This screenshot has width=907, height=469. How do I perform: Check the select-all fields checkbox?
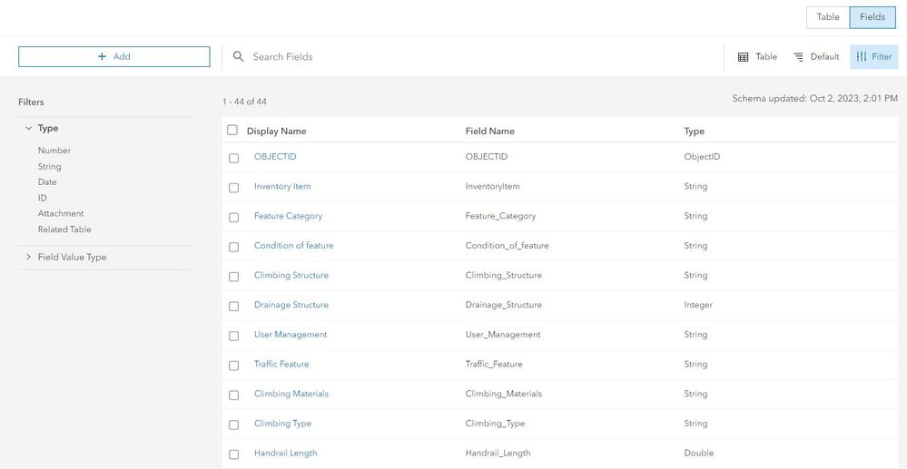232,131
